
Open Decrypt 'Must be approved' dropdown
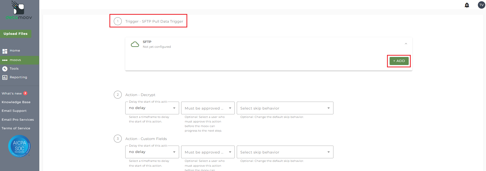208,108
